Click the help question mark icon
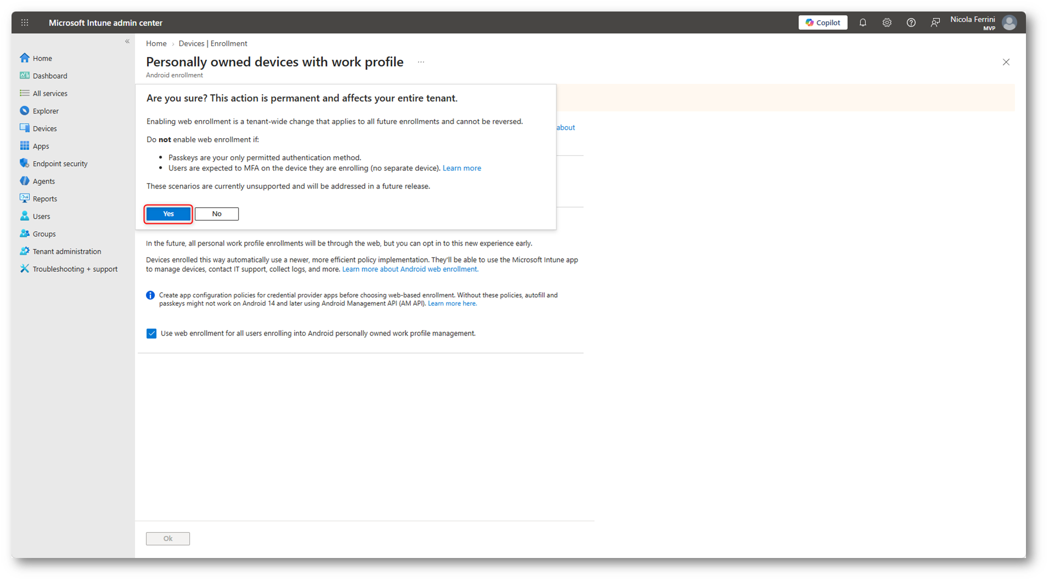1049x581 pixels. click(x=911, y=22)
